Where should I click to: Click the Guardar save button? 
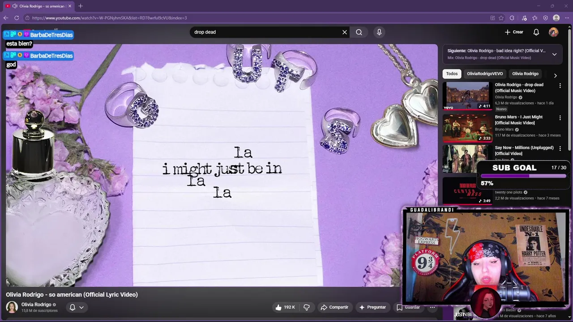(408, 307)
